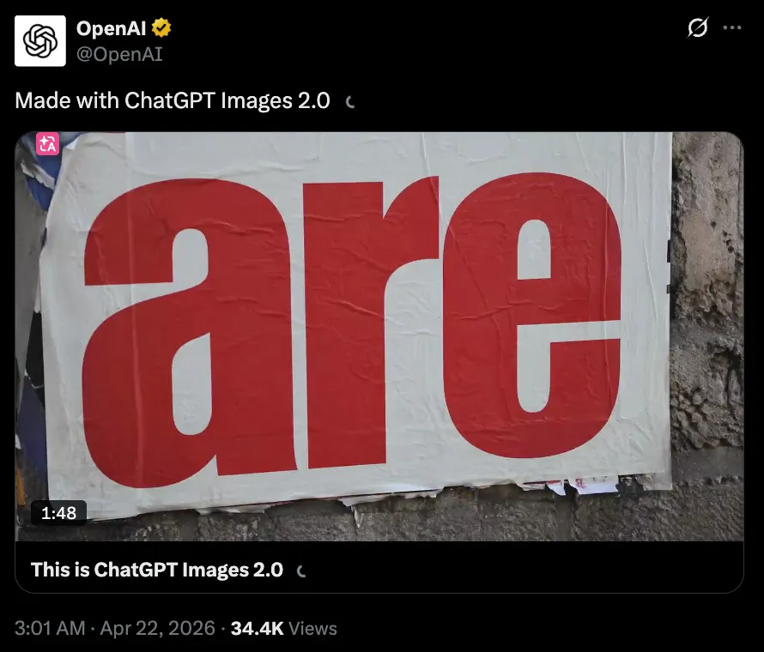The image size is (764, 652).
Task: Click the Apr 22, 2026 date
Action: [x=157, y=628]
